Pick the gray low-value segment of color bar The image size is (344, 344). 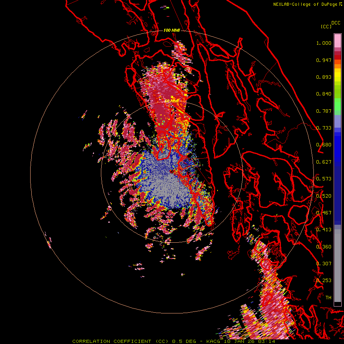tap(338, 266)
